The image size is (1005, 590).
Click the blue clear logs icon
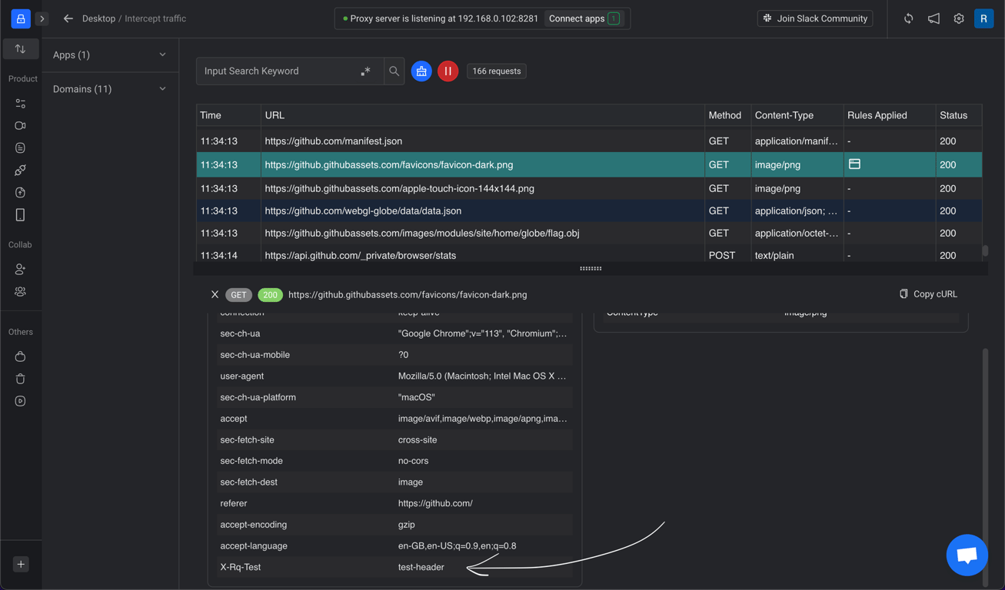point(421,71)
